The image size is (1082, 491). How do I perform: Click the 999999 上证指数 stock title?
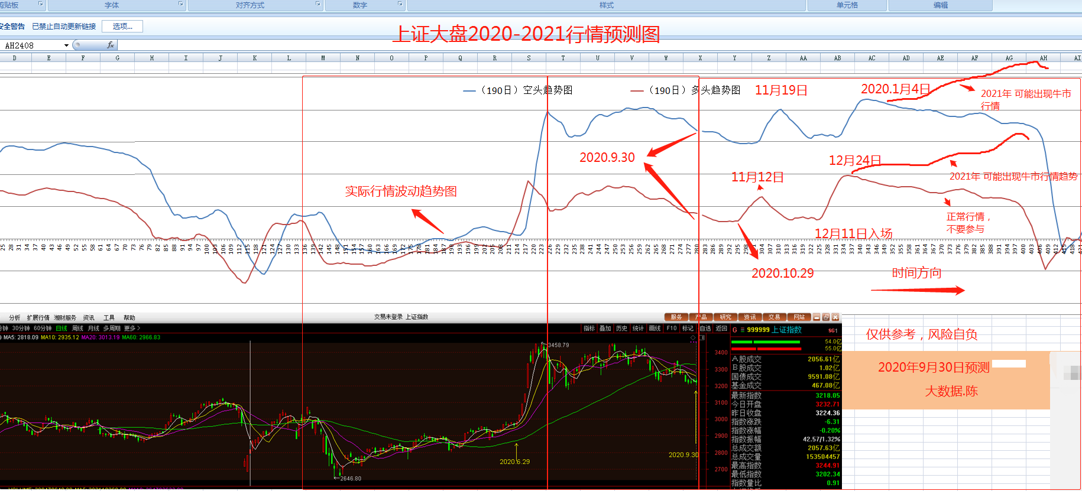point(774,330)
